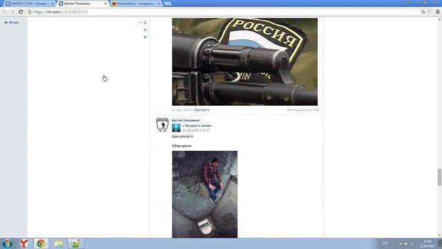Click the repost date 11 сер 2015 link

[196, 131]
